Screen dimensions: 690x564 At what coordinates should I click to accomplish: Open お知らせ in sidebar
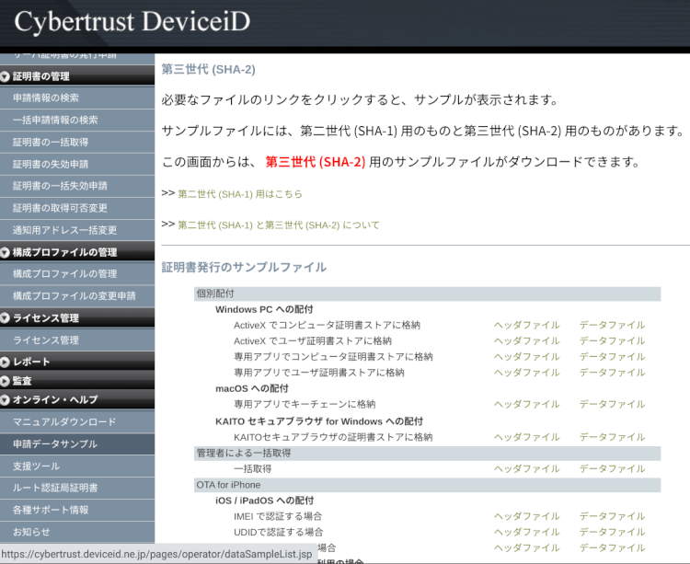pos(77,532)
